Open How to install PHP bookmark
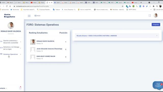This screenshot has height=92, width=163. pyautogui.click(x=85, y=10)
